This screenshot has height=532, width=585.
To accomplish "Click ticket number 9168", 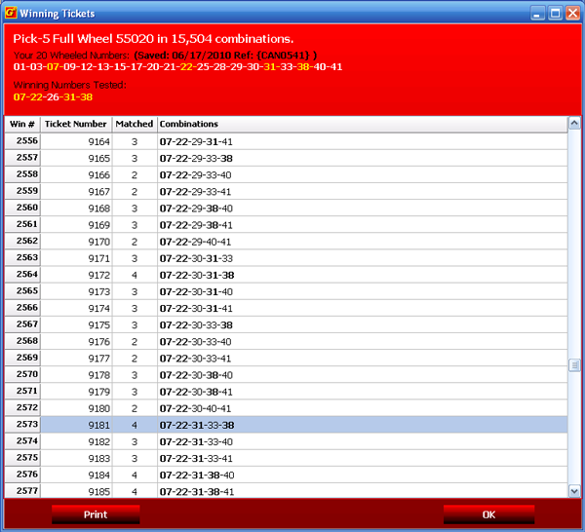I will [x=98, y=209].
